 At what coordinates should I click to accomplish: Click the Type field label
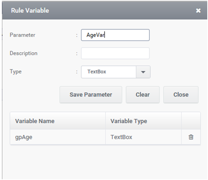pos(16,72)
